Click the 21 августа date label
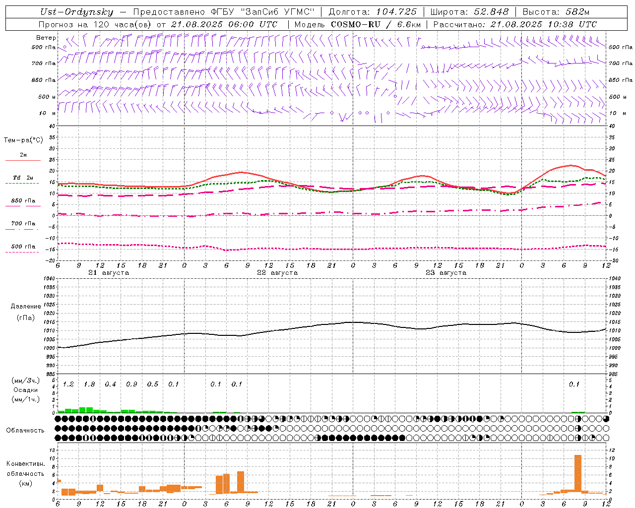Viewport: 635px width, 508px height. pyautogui.click(x=109, y=273)
